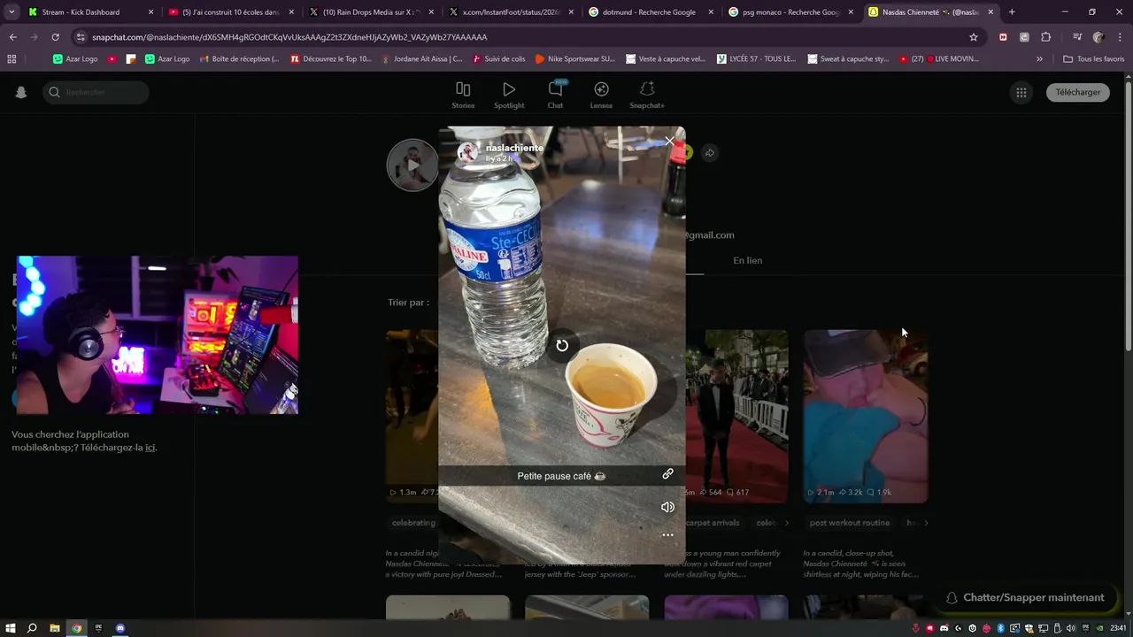Open the apps grid menu

[x=1021, y=92]
